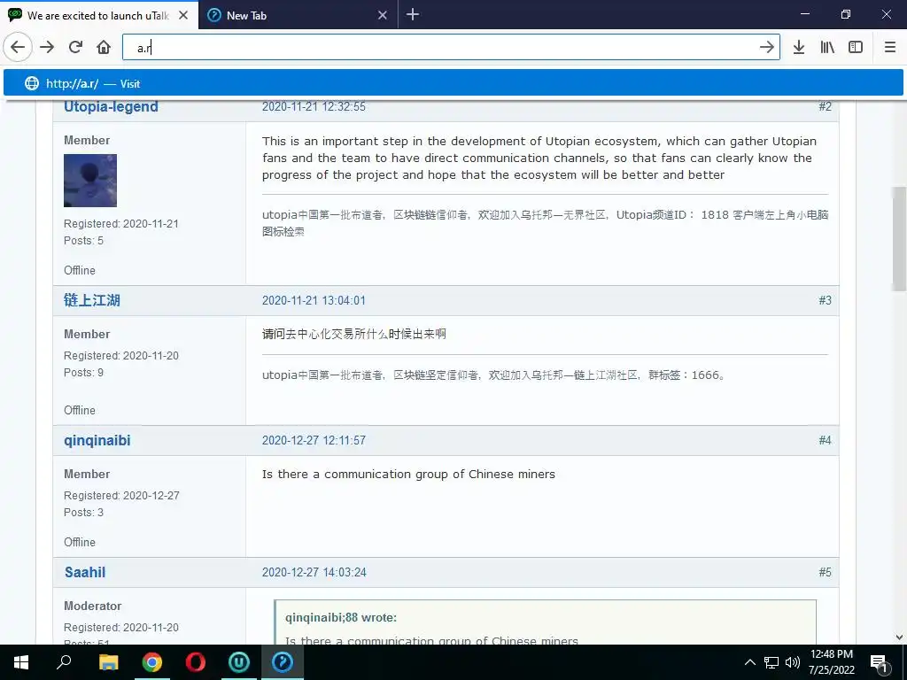This screenshot has height=680, width=907.
Task: Open qinqinaibi user profile link
Action: pos(97,440)
